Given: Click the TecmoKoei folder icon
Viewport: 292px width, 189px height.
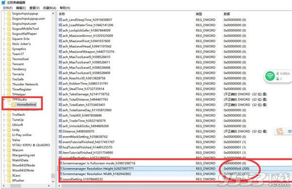Looking at the screenshot, I should (9, 59).
